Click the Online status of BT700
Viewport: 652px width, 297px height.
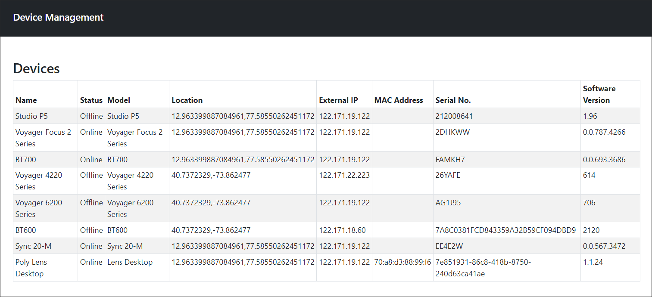[91, 160]
